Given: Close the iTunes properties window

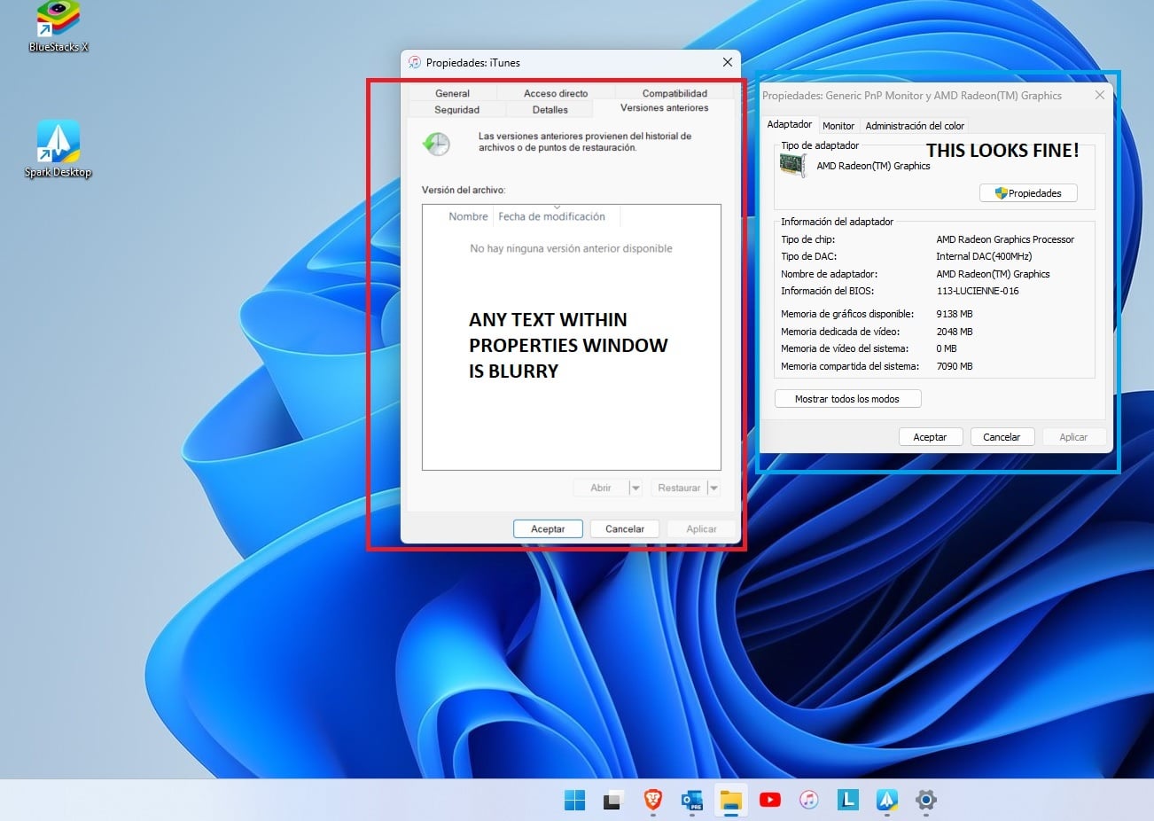Looking at the screenshot, I should coord(727,62).
